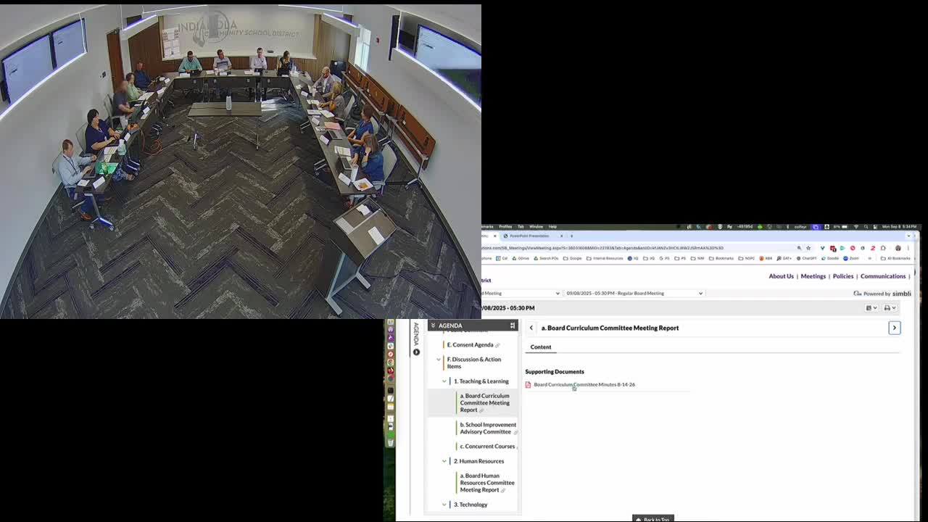This screenshot has width=928, height=522.
Task: Open the Meetings navigation link
Action: click(813, 276)
